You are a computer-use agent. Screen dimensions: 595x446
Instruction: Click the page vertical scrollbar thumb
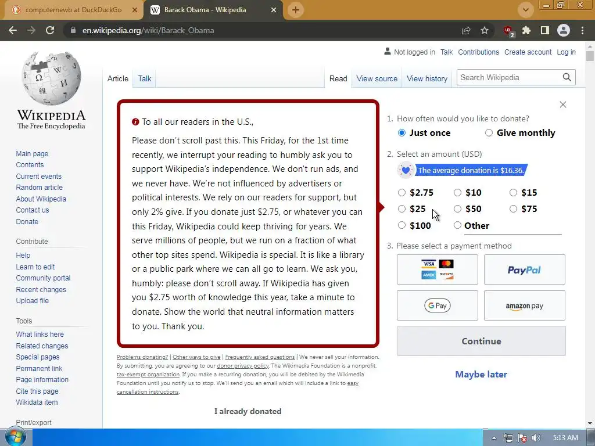click(590, 56)
